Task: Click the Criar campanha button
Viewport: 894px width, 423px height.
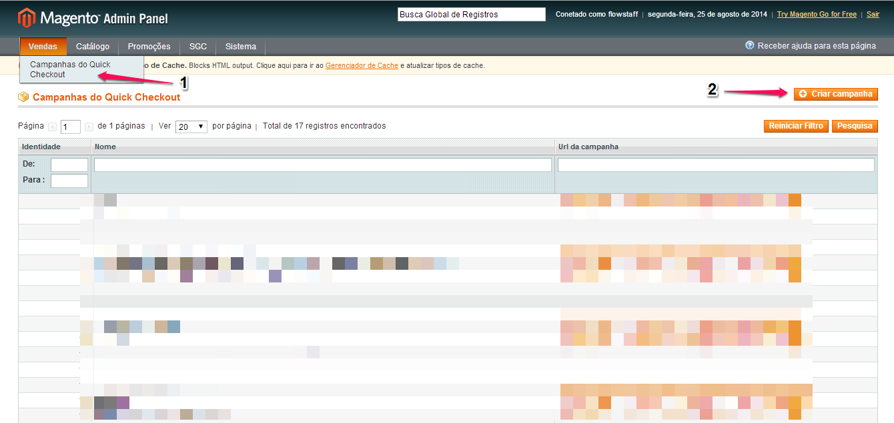Action: click(835, 94)
